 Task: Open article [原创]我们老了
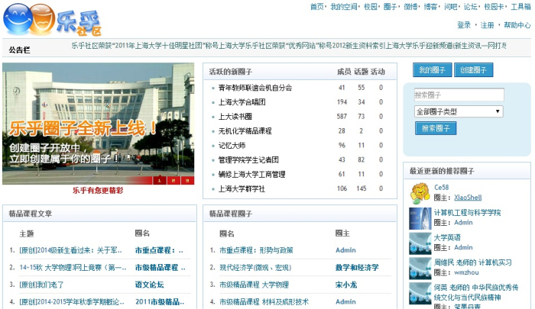41,285
